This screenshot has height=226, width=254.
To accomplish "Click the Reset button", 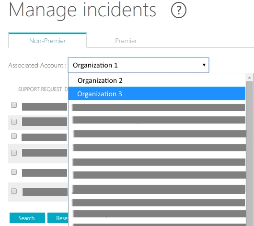I will [x=58, y=218].
